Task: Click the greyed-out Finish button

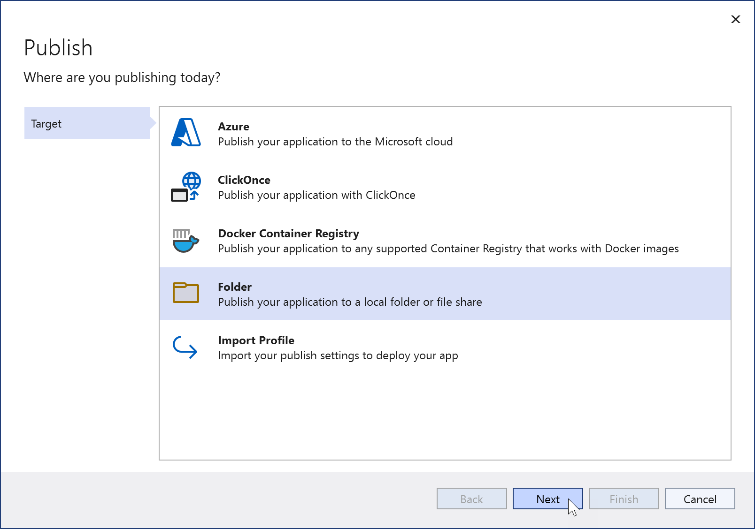Action: 624,499
